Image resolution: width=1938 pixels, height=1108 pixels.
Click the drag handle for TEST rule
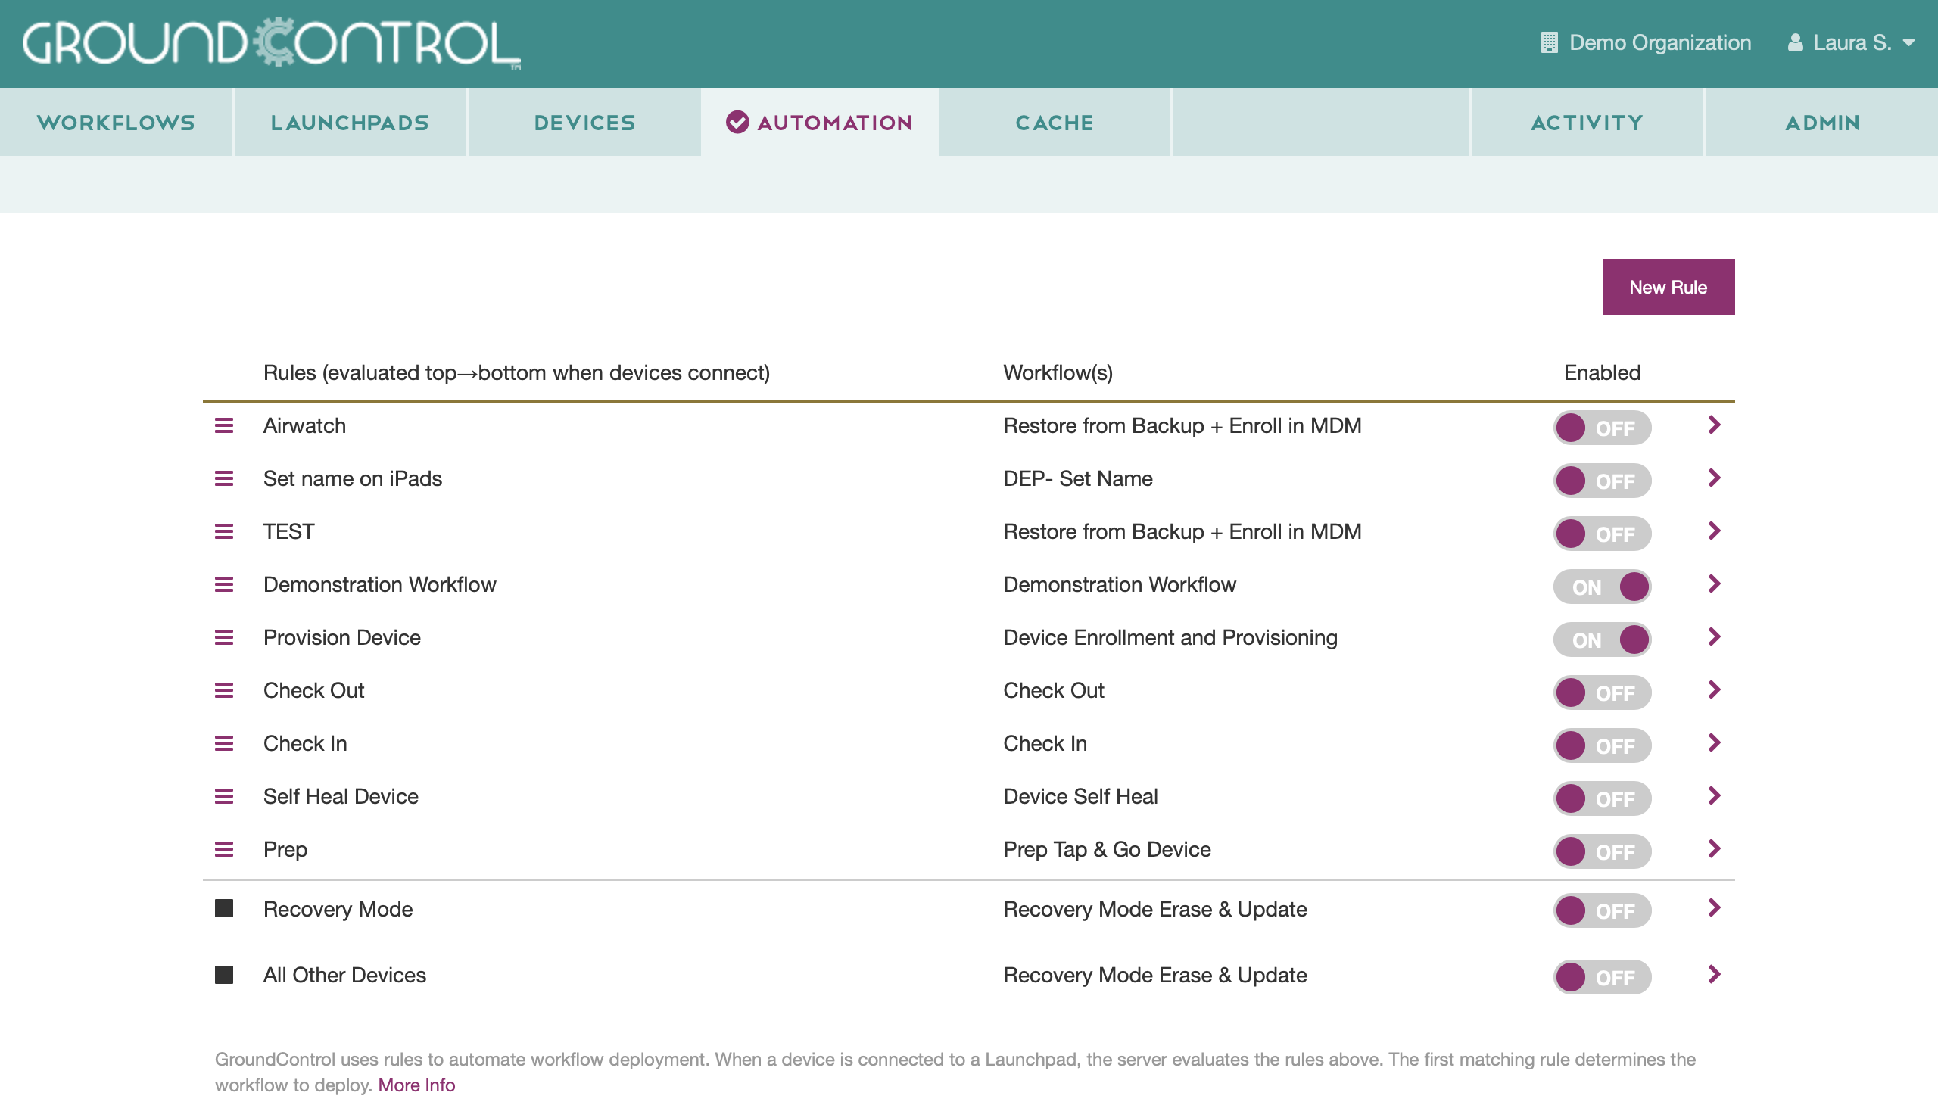click(x=224, y=532)
